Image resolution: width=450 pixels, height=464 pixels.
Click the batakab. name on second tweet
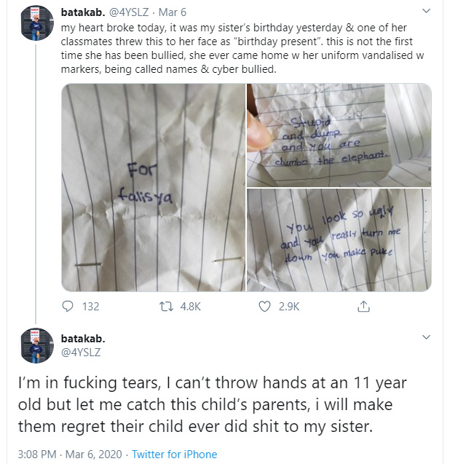coord(84,339)
